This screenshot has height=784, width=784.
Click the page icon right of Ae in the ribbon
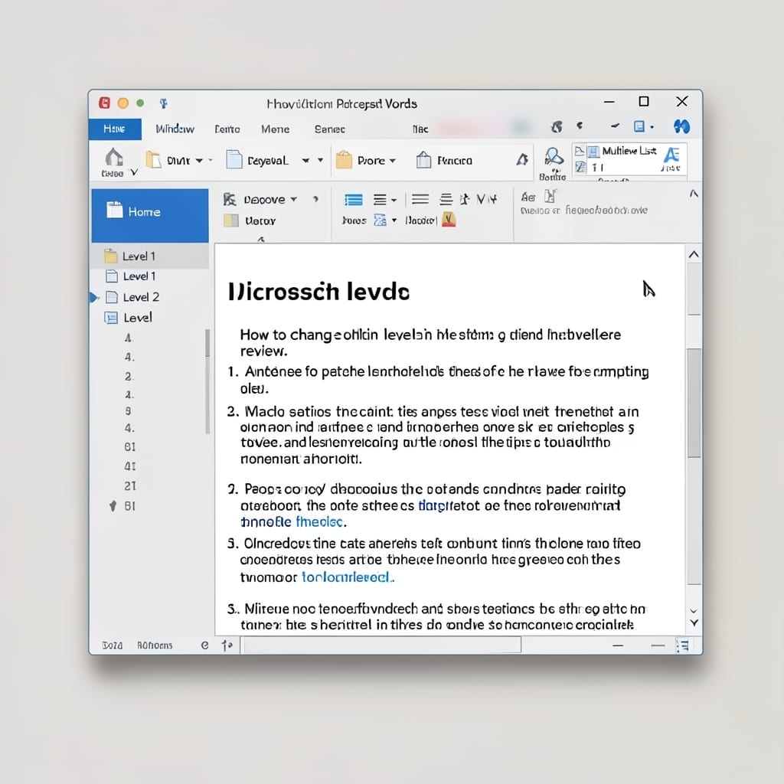pos(550,196)
